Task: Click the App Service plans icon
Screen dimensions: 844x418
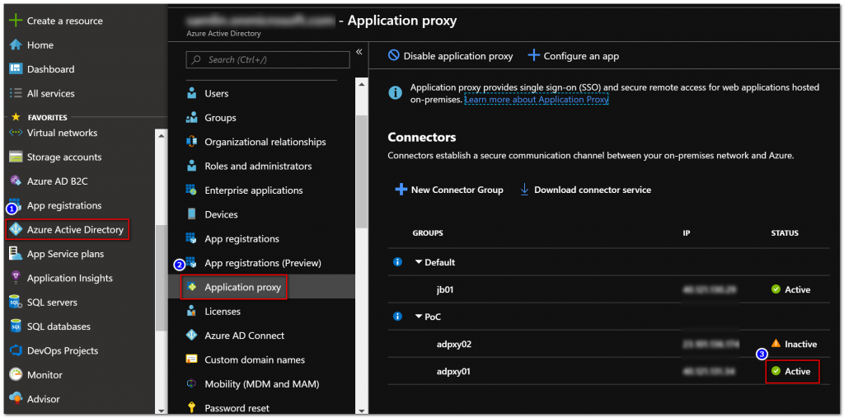Action: tap(16, 254)
